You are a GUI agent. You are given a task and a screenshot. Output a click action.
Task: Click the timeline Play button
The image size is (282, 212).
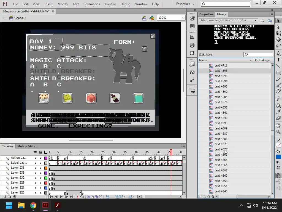[61, 197]
